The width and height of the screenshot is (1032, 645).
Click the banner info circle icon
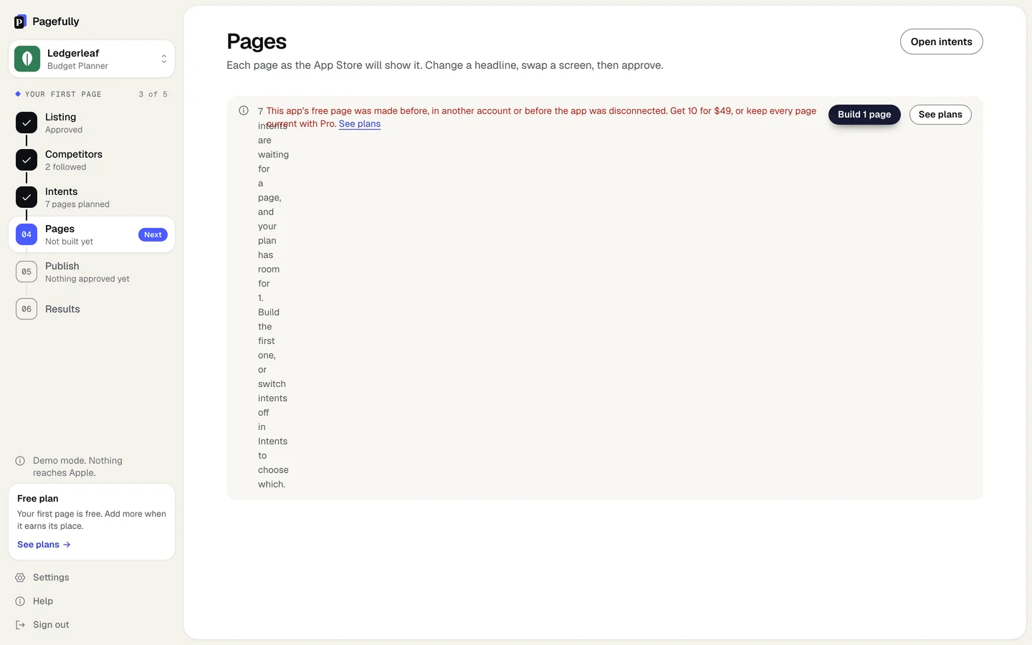[x=244, y=110]
